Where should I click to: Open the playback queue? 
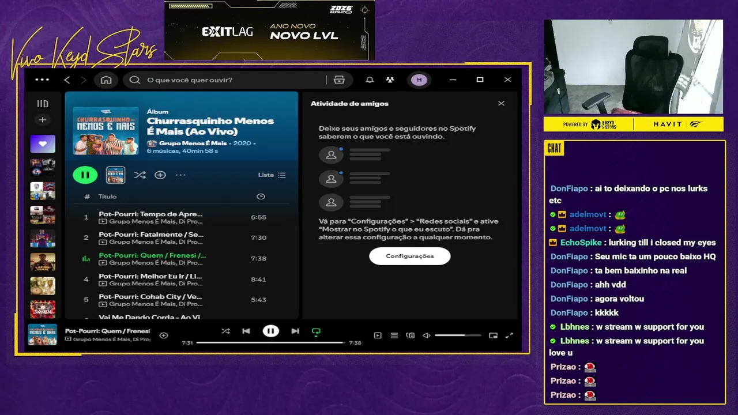(x=394, y=335)
